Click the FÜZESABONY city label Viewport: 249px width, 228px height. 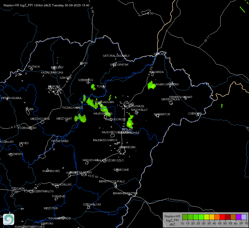coord(27,128)
